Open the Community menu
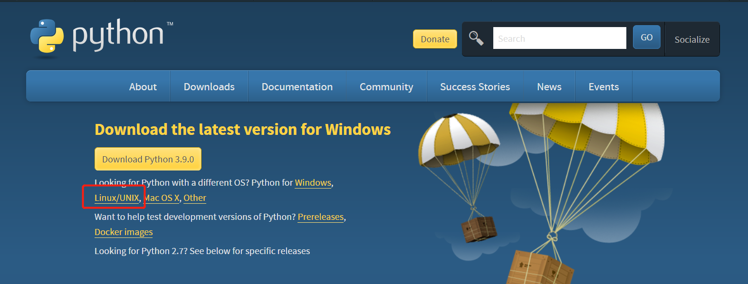Screen dimensions: 748x284 pyautogui.click(x=386, y=86)
